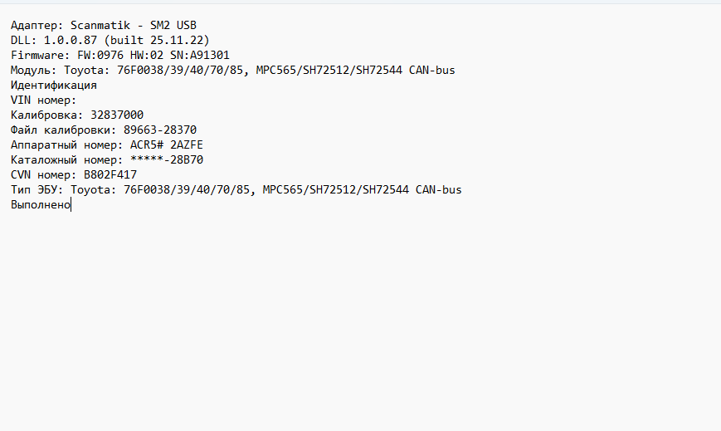
Task: Click the Идентификация heading line
Action: click(54, 85)
